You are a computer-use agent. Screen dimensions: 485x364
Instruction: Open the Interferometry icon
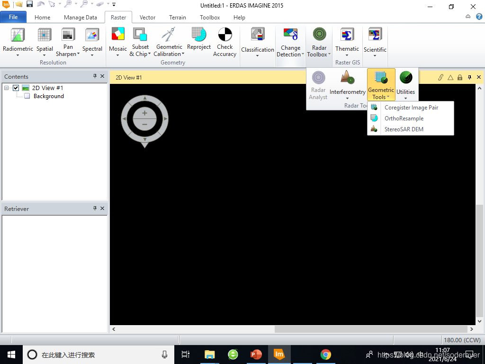pos(347,78)
